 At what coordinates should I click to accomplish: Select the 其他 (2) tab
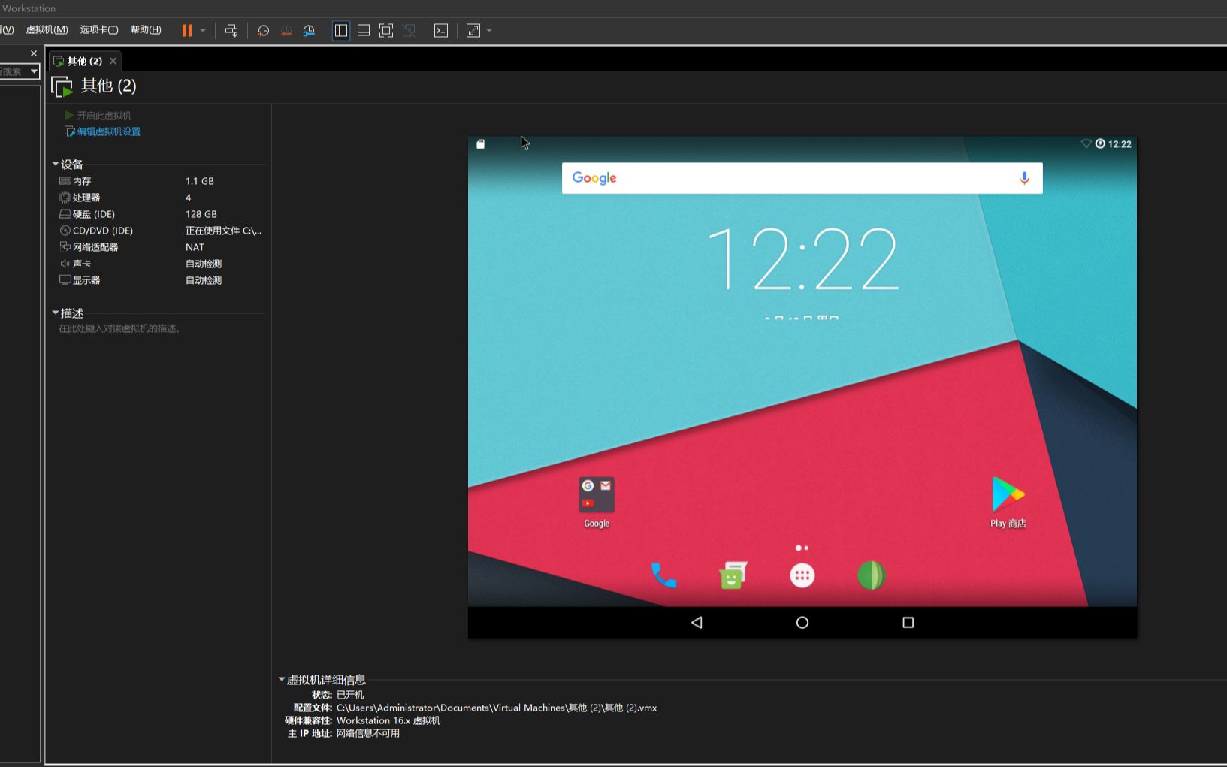click(x=84, y=61)
